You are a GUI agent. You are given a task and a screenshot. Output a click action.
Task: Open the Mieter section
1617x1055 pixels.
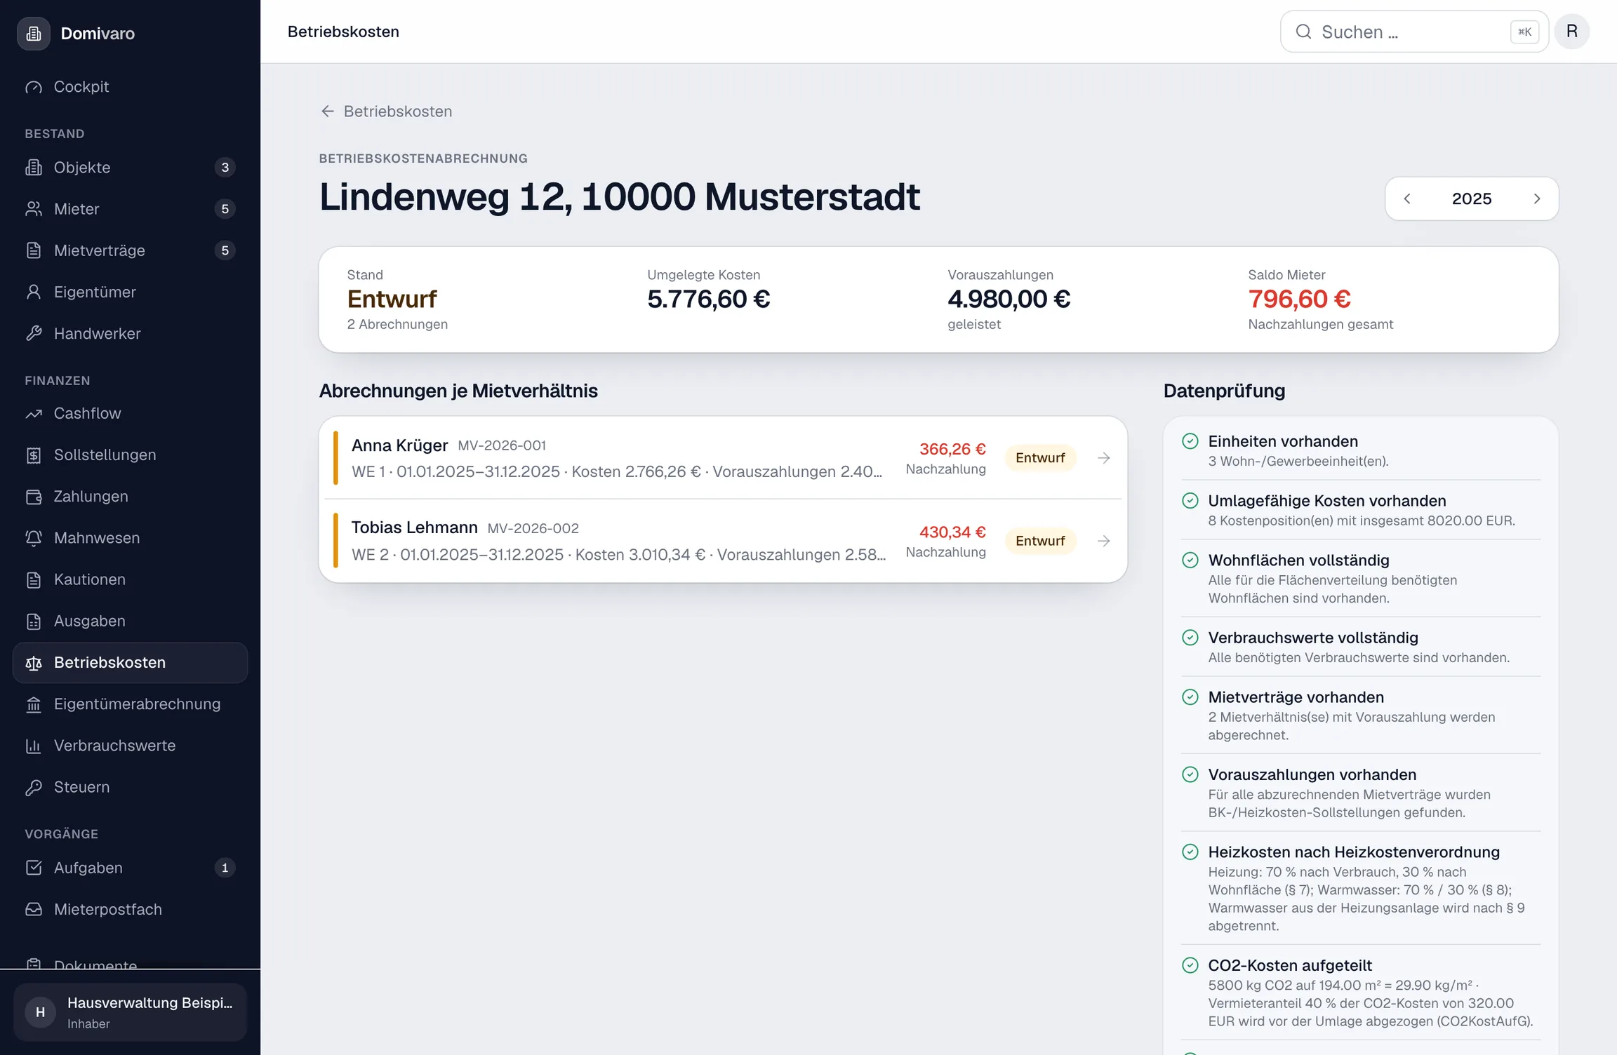[x=130, y=209]
